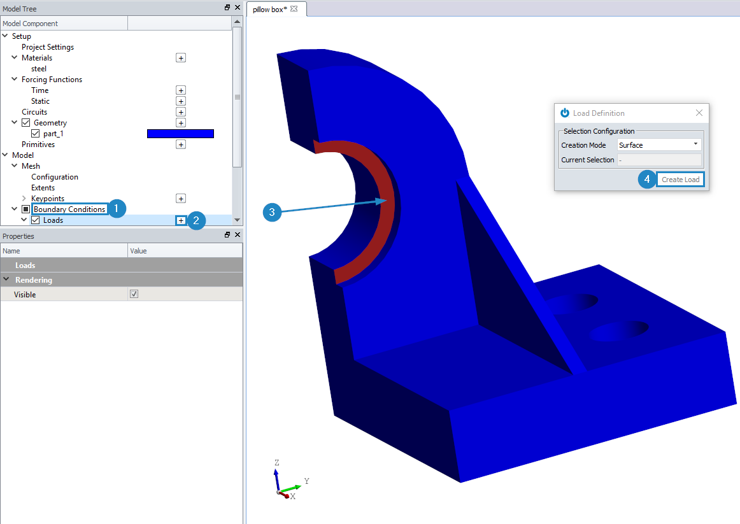Select the mesh Extents item

[43, 188]
